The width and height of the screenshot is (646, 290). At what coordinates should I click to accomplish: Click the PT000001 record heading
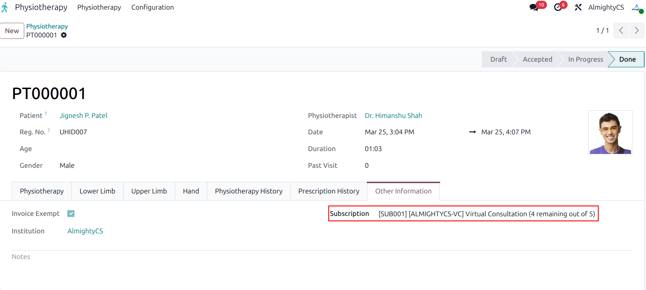coord(49,94)
